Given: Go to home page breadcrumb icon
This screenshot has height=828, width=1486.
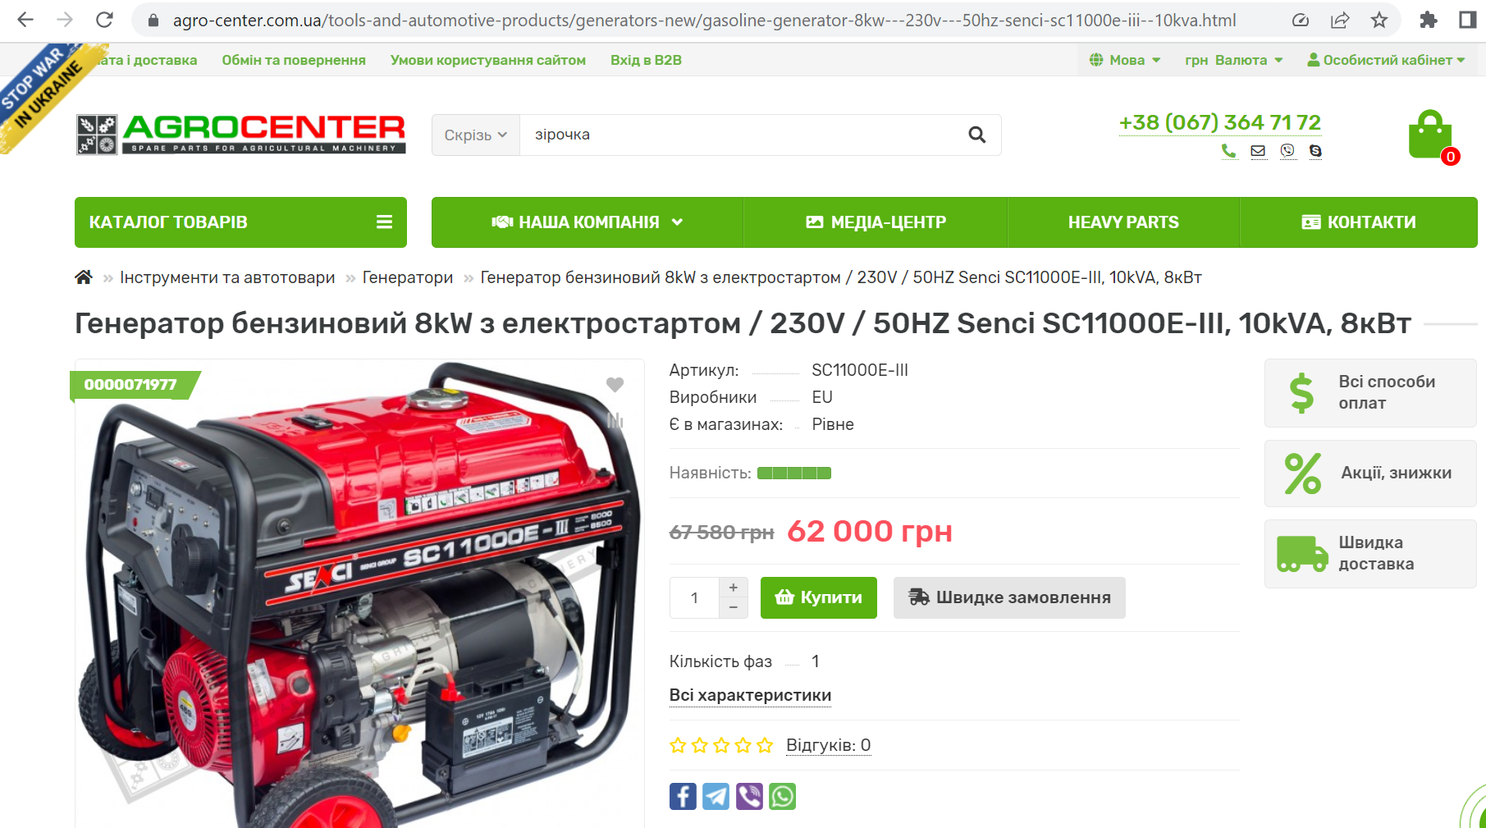Looking at the screenshot, I should click(84, 277).
